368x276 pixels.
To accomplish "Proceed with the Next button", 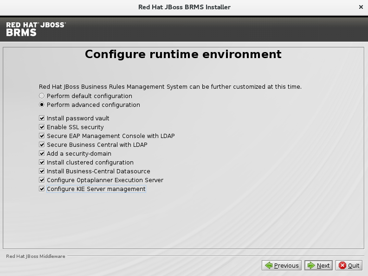I will [x=318, y=265].
